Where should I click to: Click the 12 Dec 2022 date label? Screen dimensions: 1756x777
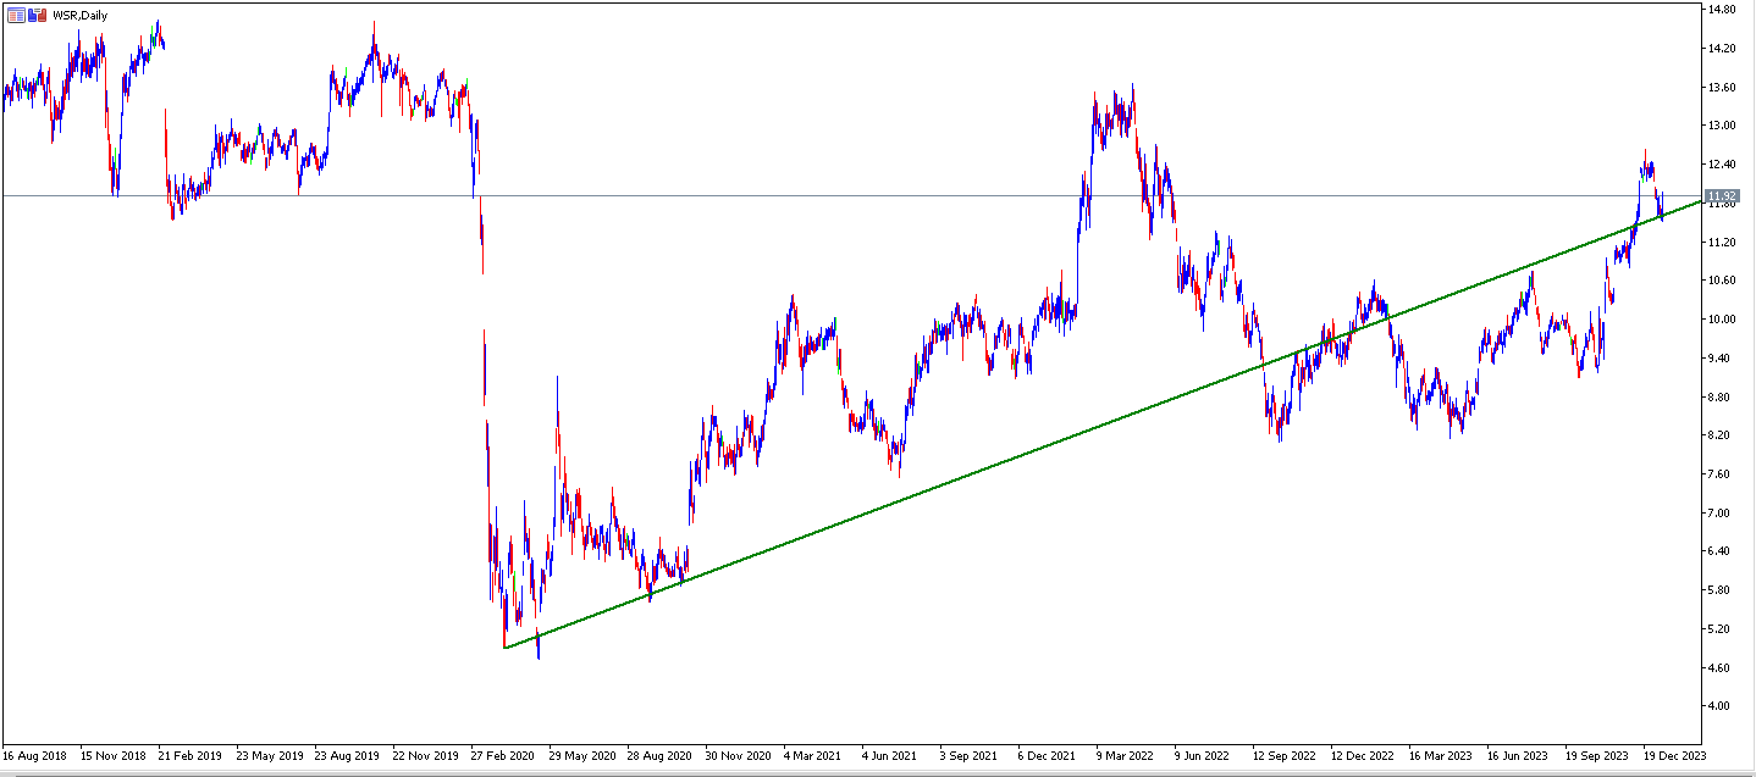pyautogui.click(x=1362, y=755)
